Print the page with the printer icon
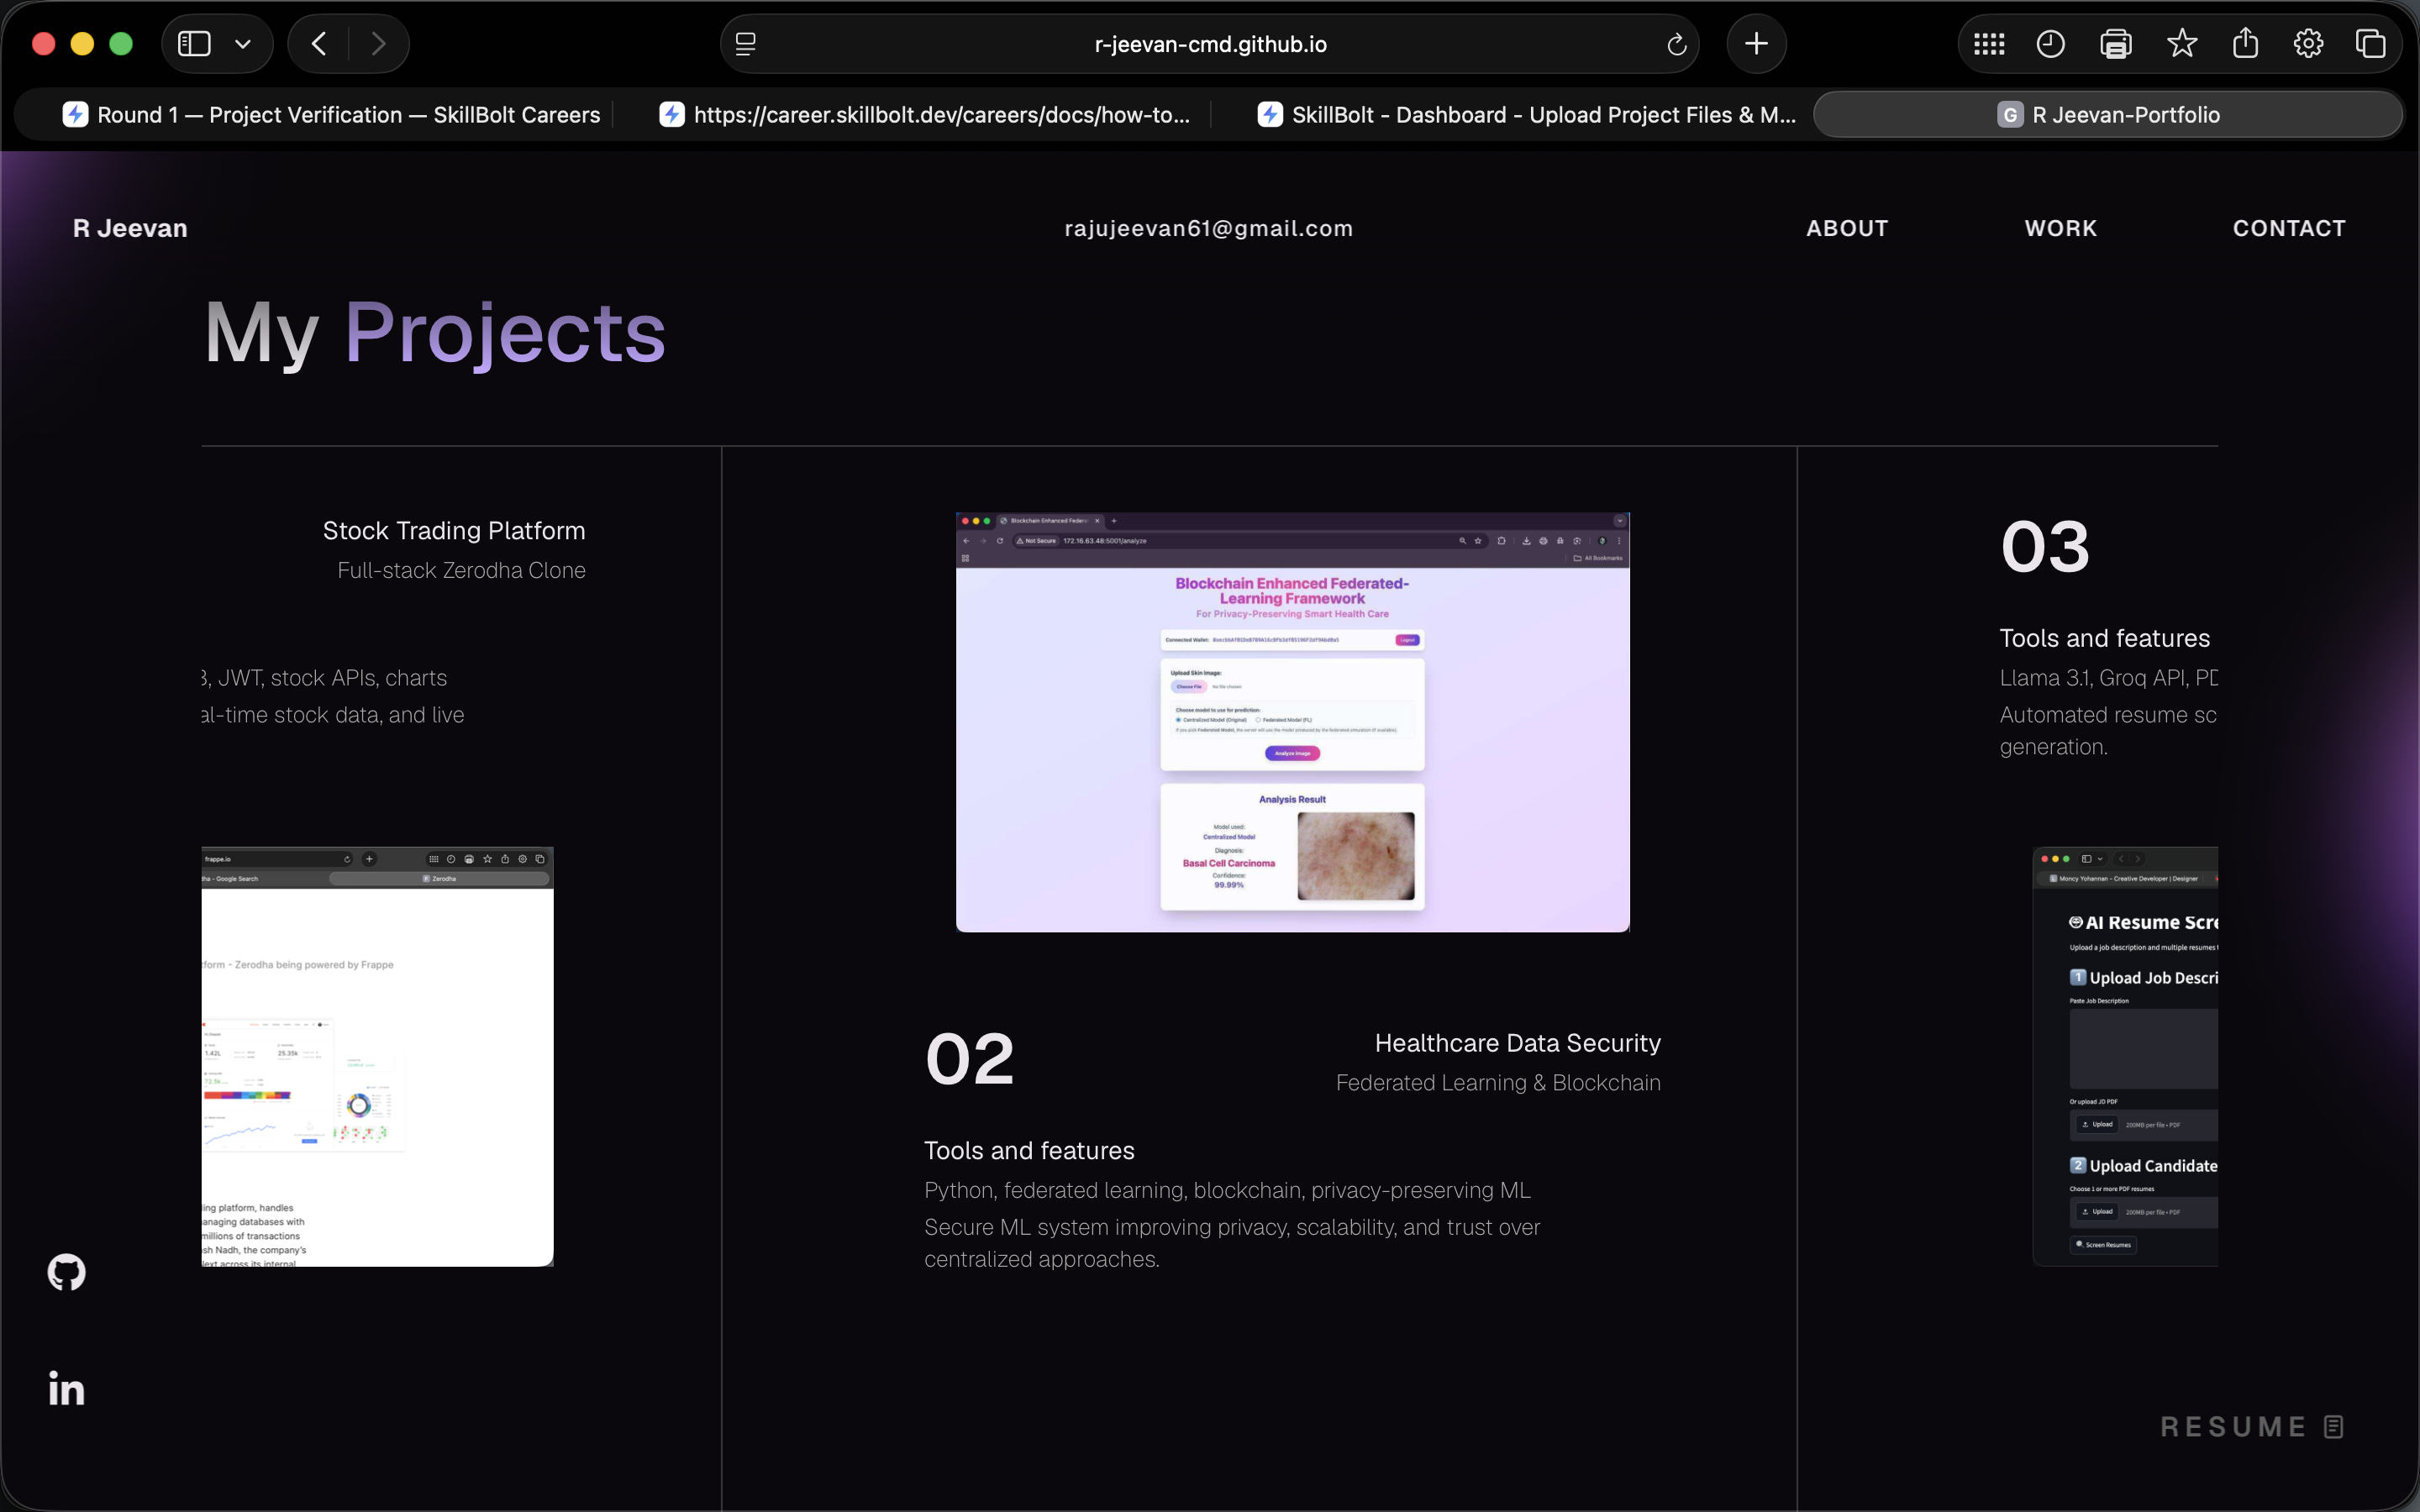This screenshot has height=1512, width=2420. pos(2116,44)
